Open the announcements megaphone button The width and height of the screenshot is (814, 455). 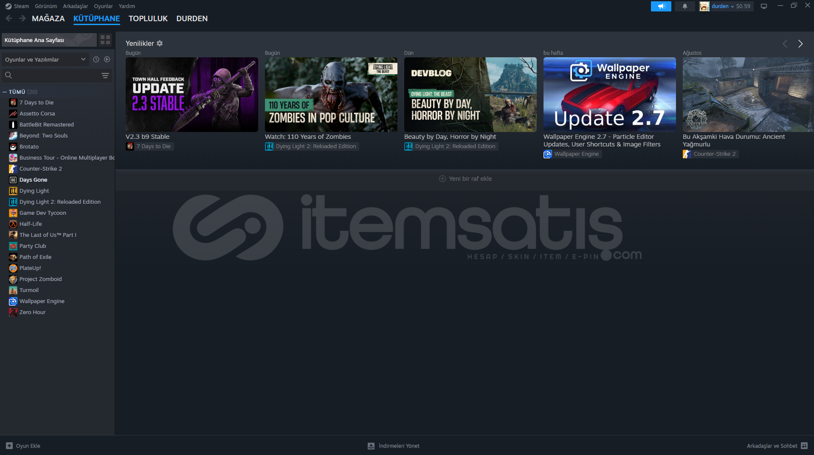pos(661,6)
